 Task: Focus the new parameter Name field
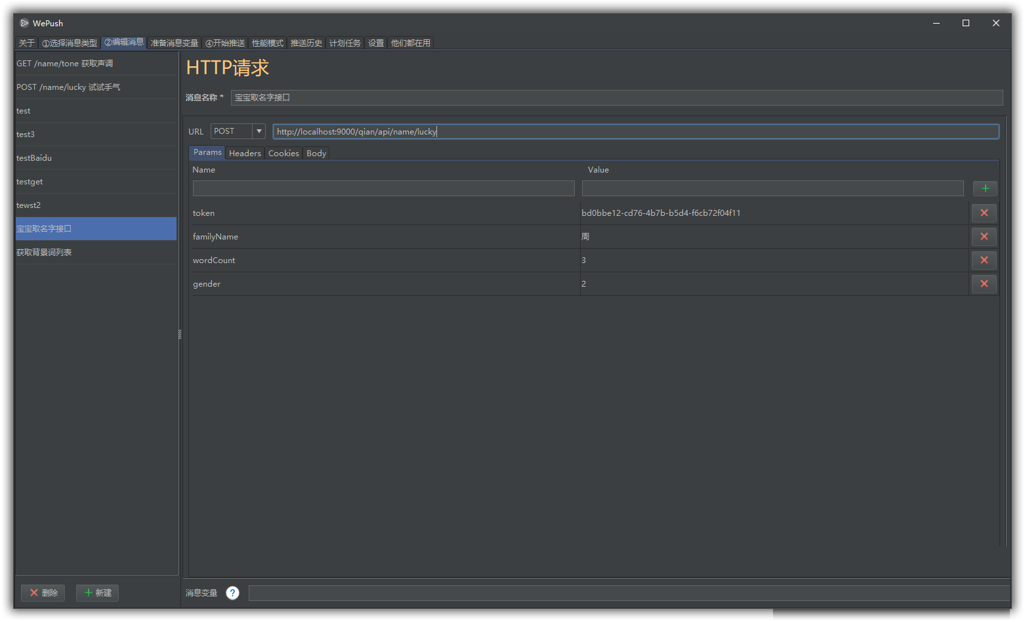click(384, 188)
